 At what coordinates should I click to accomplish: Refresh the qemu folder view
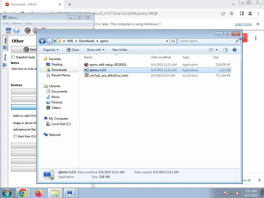[x=173, y=41]
